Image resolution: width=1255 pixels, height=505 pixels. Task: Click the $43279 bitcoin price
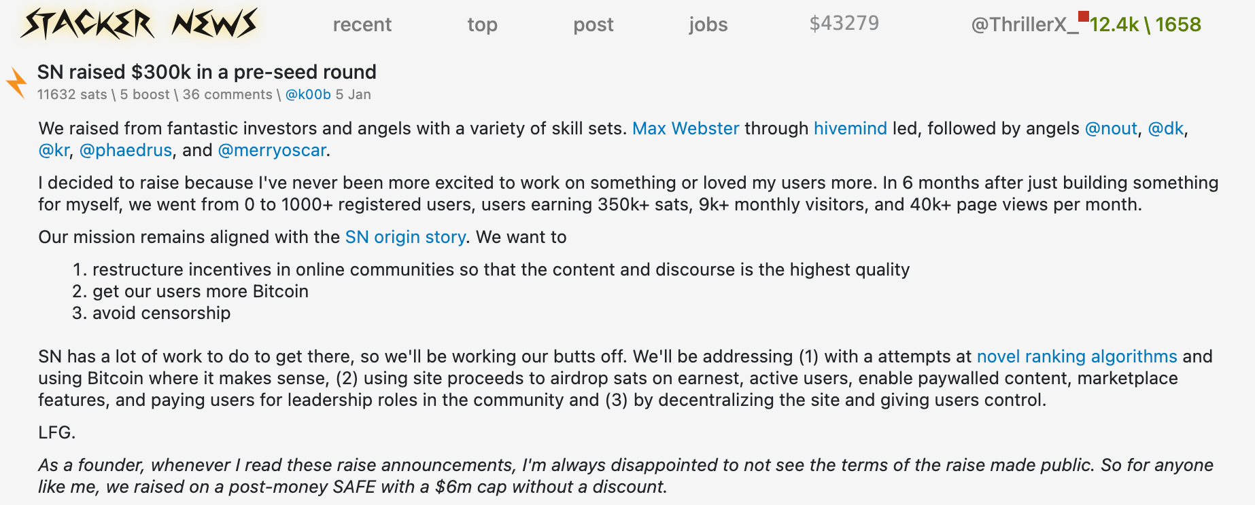click(x=844, y=23)
